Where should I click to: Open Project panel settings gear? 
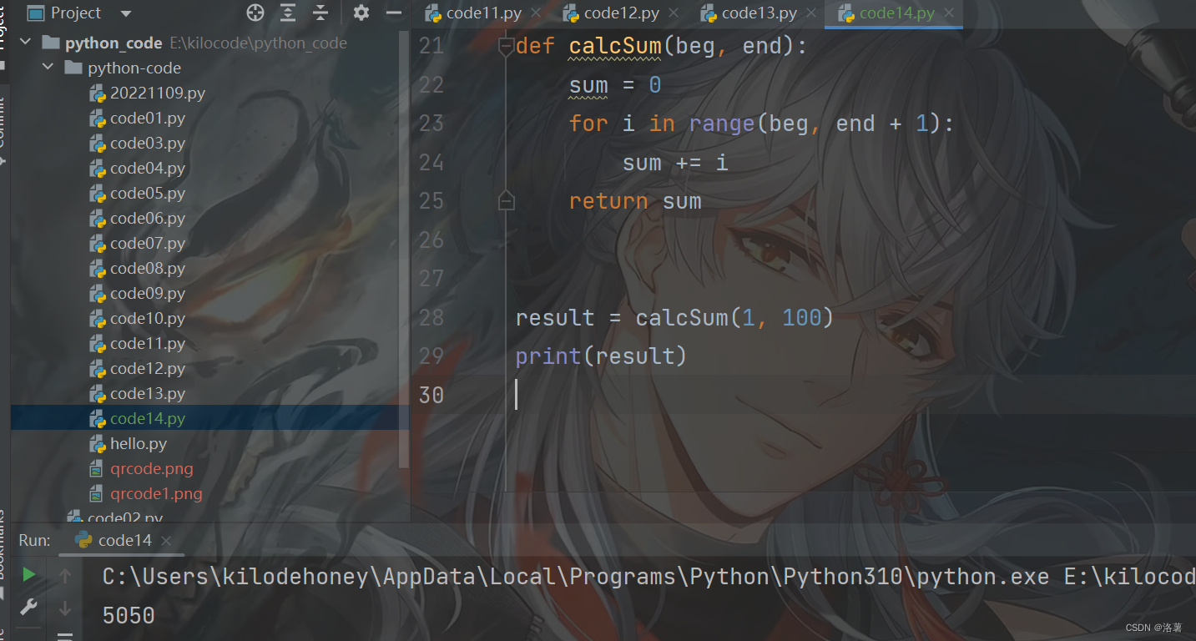pyautogui.click(x=361, y=13)
